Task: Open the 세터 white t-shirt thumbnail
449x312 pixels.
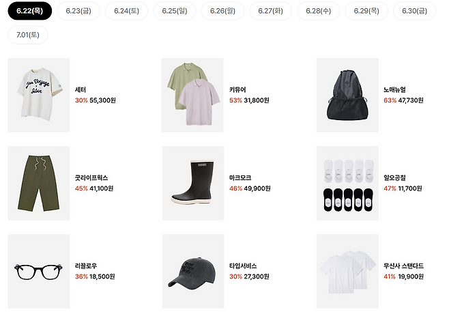Action: 39,95
